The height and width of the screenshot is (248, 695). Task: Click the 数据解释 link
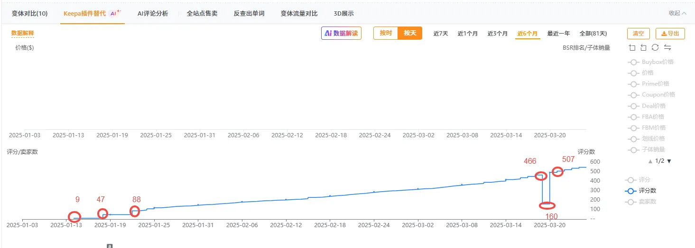tap(23, 33)
